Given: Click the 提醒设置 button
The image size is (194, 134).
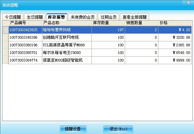Looking at the screenshot, I should (x=73, y=129).
